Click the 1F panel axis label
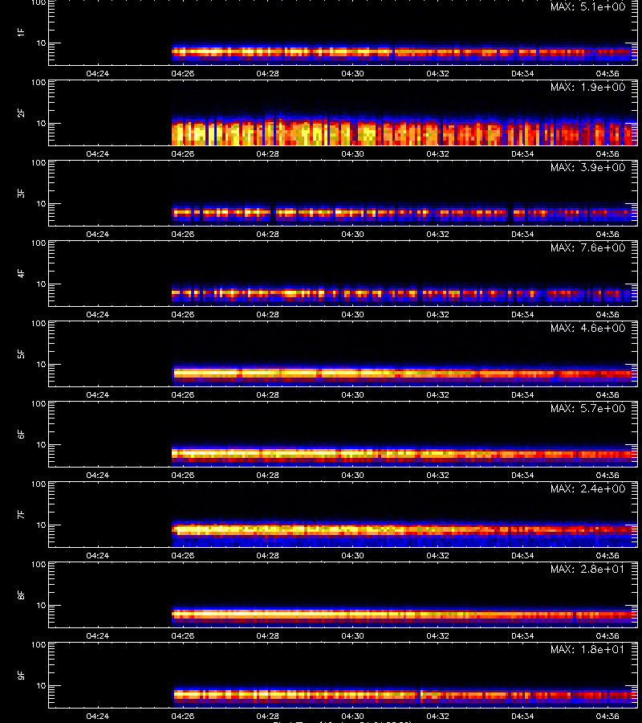The width and height of the screenshot is (642, 723). pyautogui.click(x=21, y=32)
